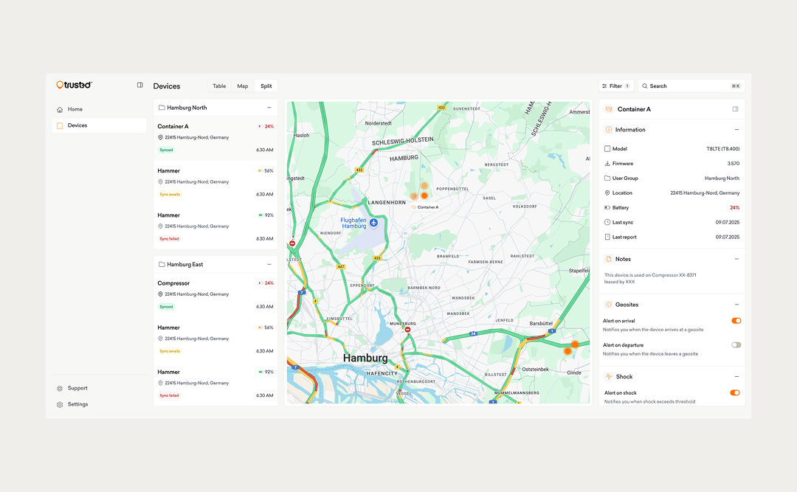This screenshot has height=492, width=797.
Task: Click the Flughafen Hamburg airport icon on the map
Action: tap(373, 223)
